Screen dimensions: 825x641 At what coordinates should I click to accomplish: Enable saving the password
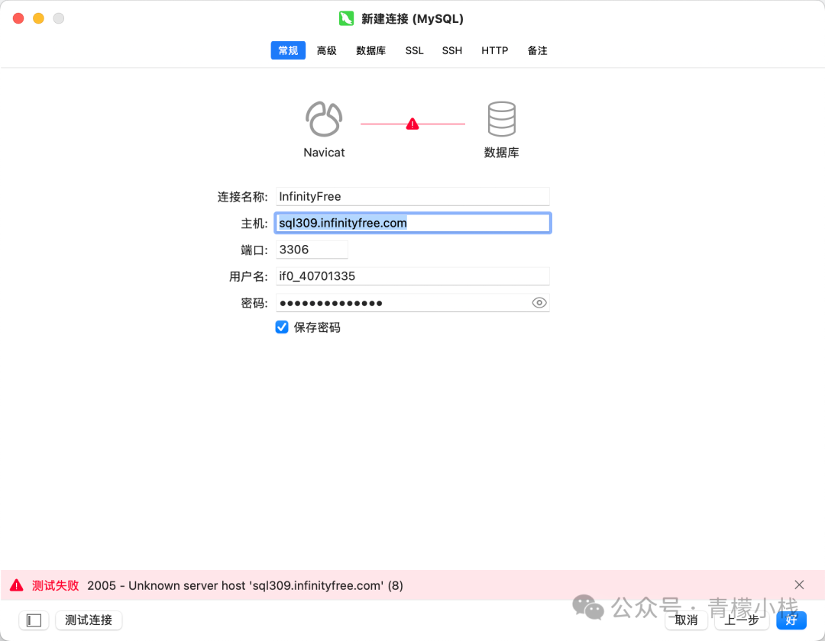pos(282,327)
